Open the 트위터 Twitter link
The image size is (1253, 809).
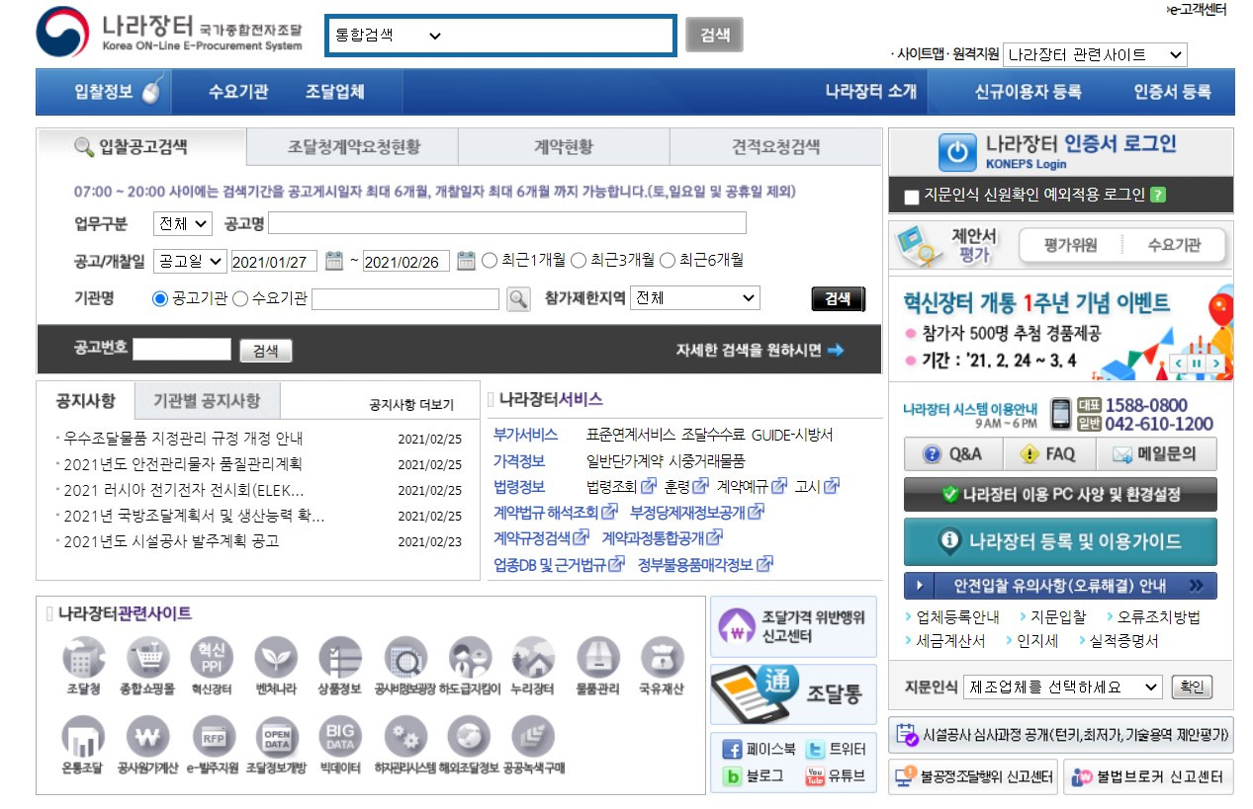836,749
